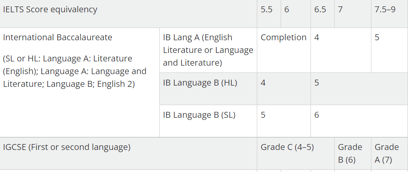The width and height of the screenshot is (408, 172).
Task: Click the Grade A (7) cell
Action: coord(390,154)
